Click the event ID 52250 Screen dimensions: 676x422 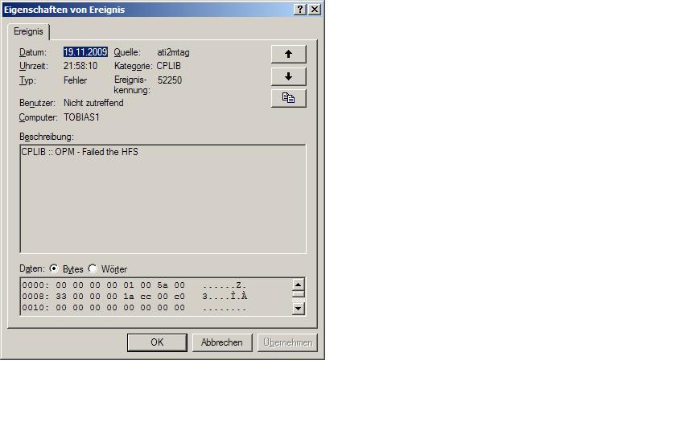click(x=170, y=80)
